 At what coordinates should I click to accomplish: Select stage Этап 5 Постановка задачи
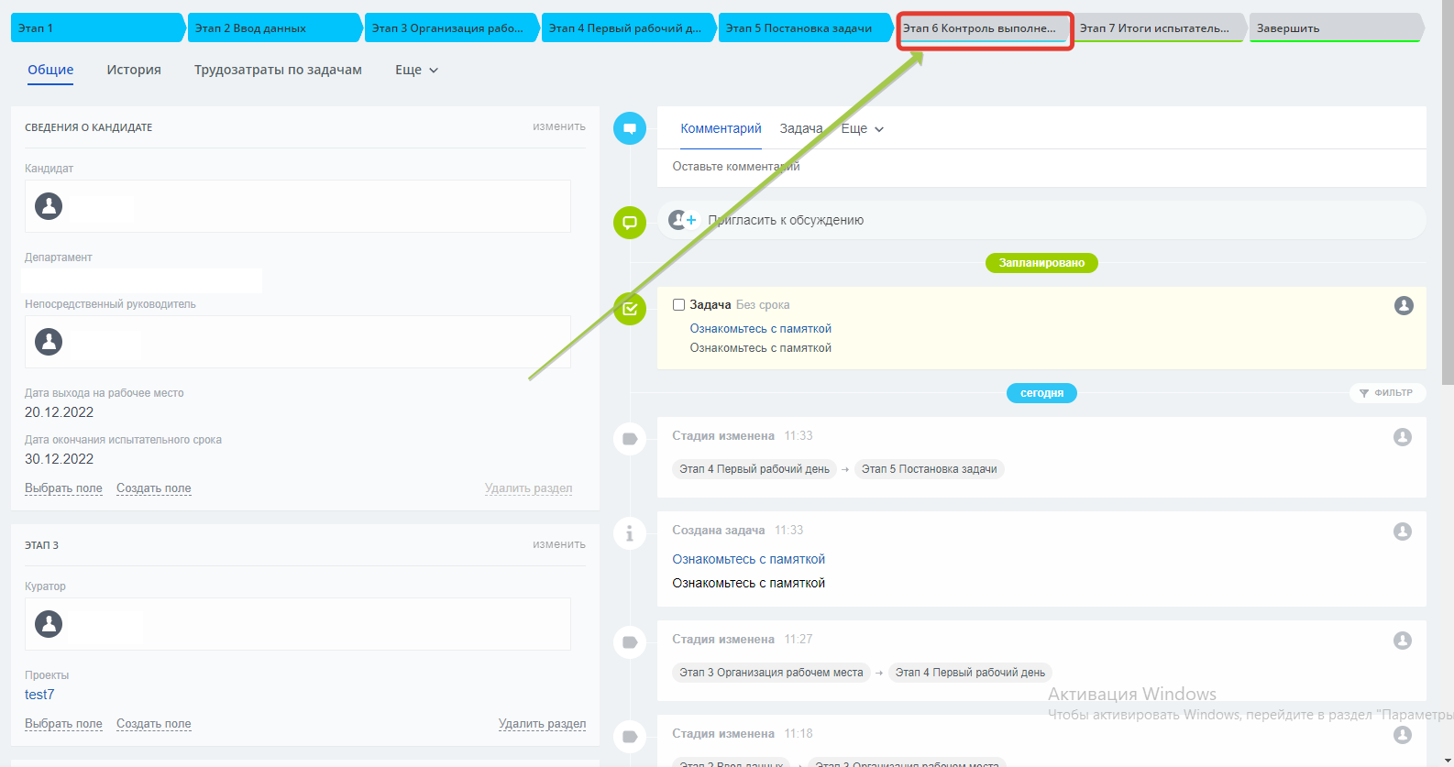click(806, 28)
